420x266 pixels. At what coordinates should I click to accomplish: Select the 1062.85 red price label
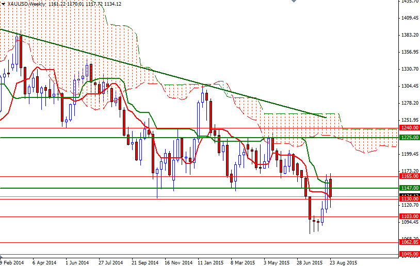[409, 242]
